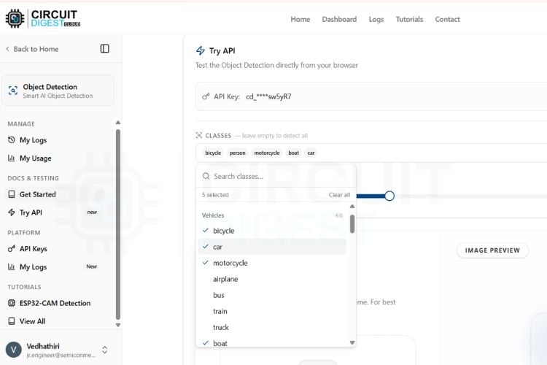Viewport: 547px width, 365px height.
Task: Uncheck bicycle in the class list
Action: point(272,231)
